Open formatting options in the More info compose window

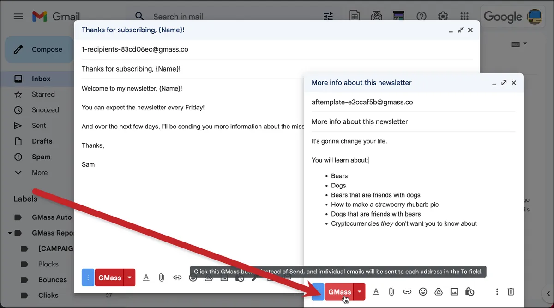tap(376, 292)
